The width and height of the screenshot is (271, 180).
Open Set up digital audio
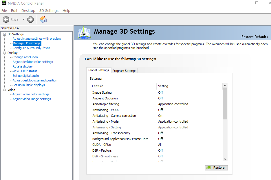[26, 76]
